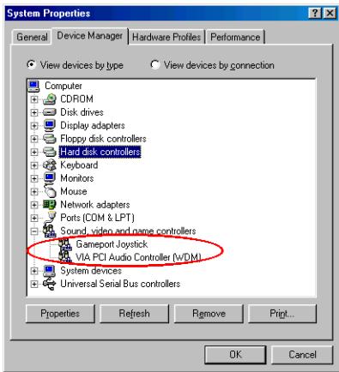Select the Disk drives label
This screenshot has height=372, width=339.
(x=82, y=112)
